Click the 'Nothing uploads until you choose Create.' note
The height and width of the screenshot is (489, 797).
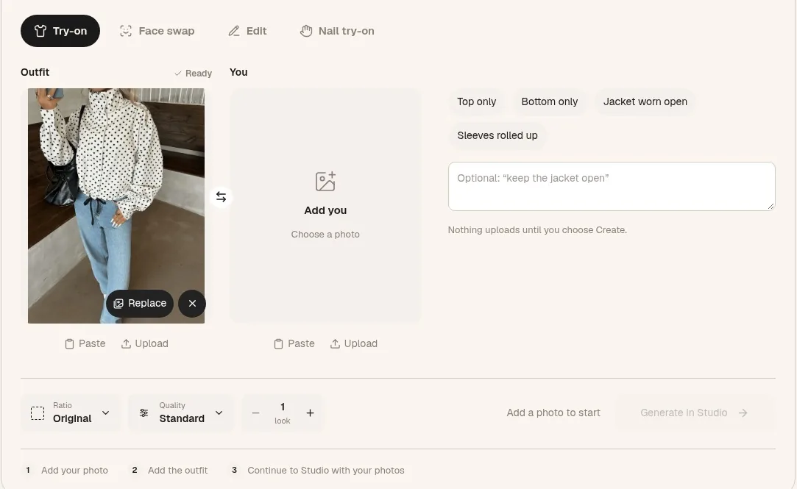(537, 230)
